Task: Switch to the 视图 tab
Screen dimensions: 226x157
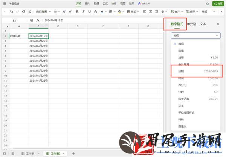Action: coord(123,4)
